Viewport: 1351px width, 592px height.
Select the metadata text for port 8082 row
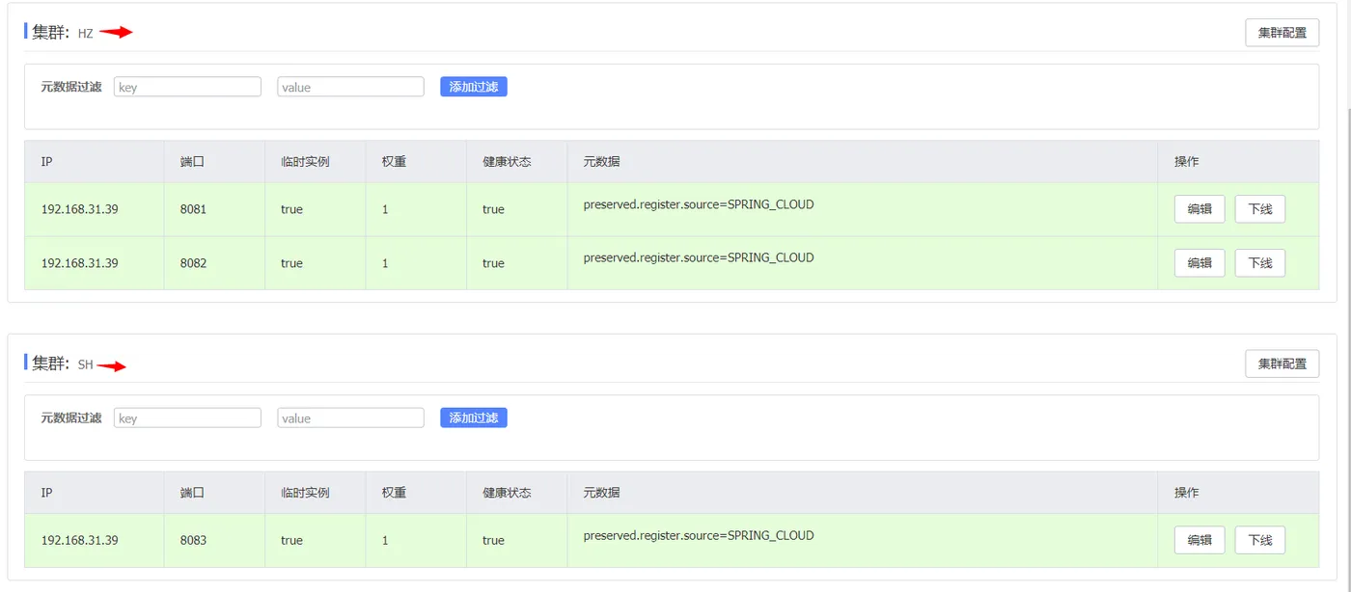tap(699, 257)
